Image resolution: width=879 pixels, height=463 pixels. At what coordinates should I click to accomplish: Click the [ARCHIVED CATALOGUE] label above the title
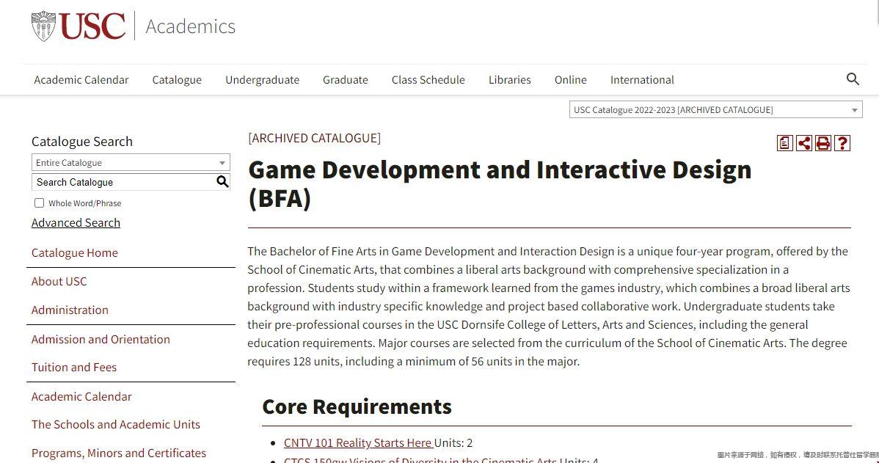pyautogui.click(x=315, y=138)
